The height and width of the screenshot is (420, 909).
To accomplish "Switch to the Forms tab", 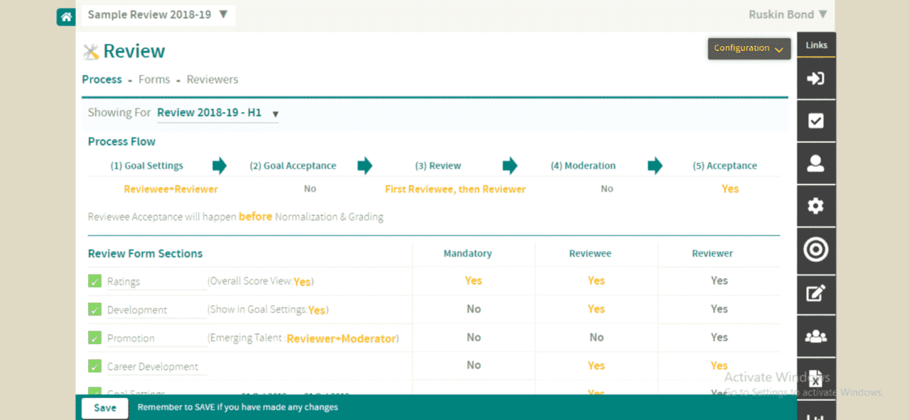I will (x=154, y=79).
